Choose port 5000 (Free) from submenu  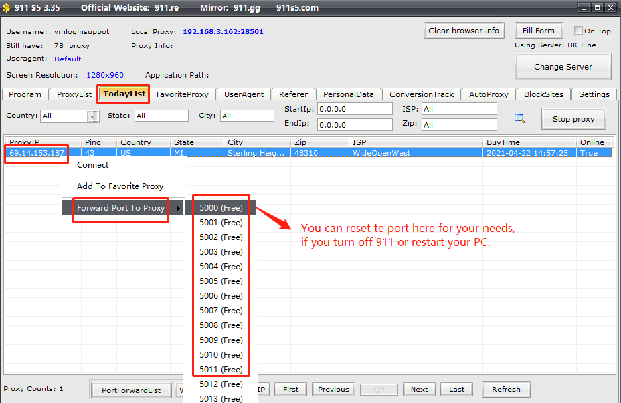click(221, 208)
